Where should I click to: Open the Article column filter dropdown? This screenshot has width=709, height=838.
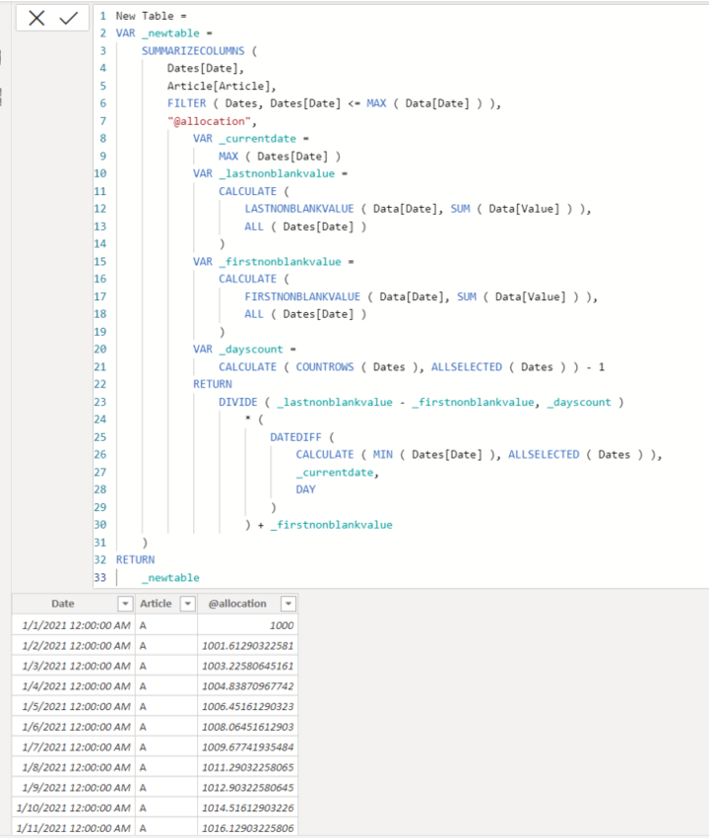(x=187, y=604)
